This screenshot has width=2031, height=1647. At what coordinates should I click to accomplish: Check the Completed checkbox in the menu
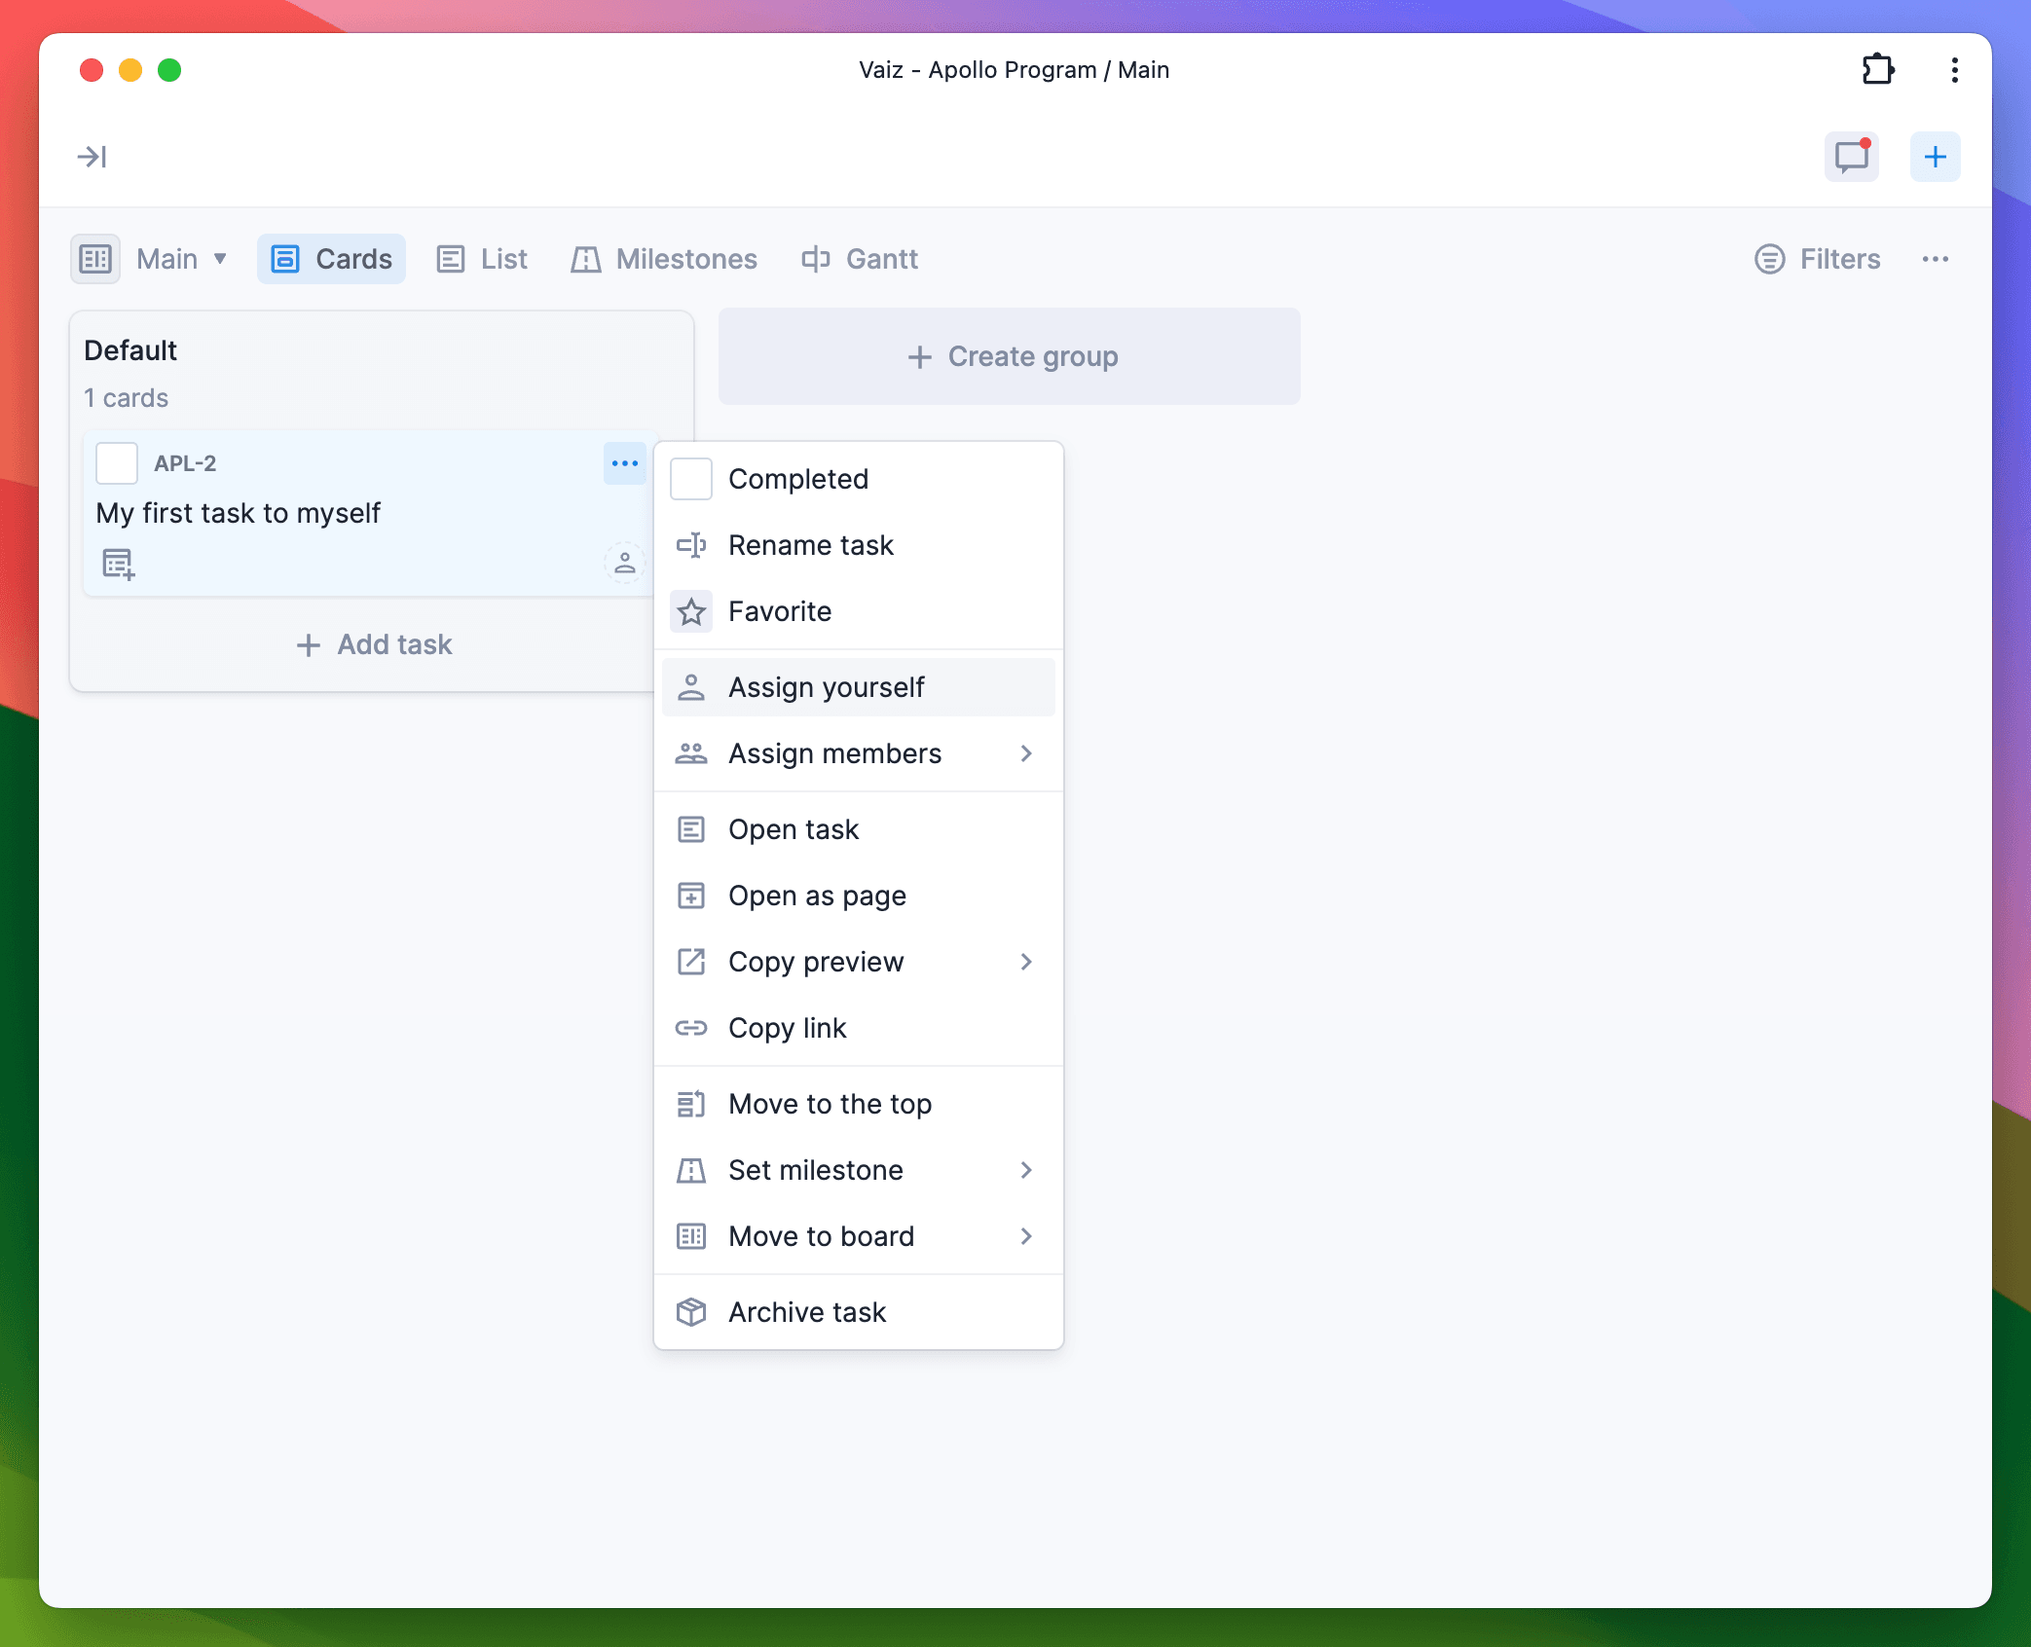691,478
